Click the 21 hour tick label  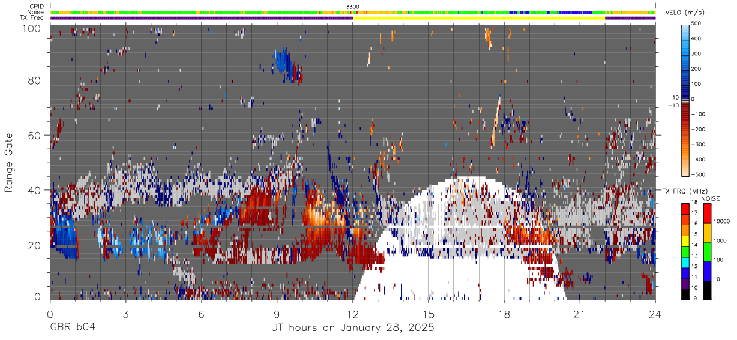[580, 314]
